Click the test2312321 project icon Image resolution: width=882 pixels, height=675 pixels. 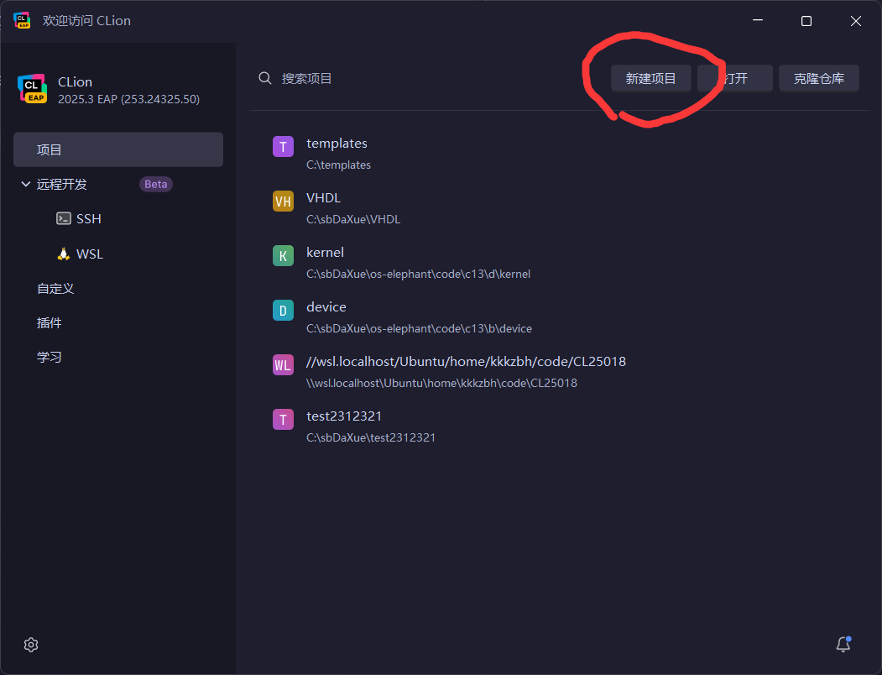click(283, 420)
